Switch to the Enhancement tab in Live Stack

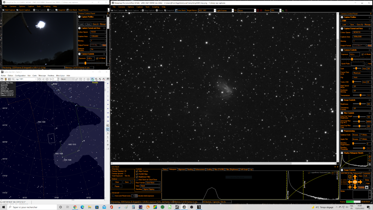coord(200,169)
